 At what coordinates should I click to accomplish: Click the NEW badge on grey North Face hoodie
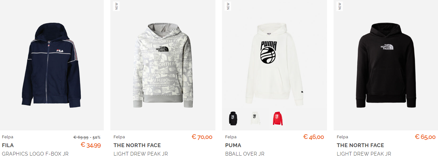[116, 6]
